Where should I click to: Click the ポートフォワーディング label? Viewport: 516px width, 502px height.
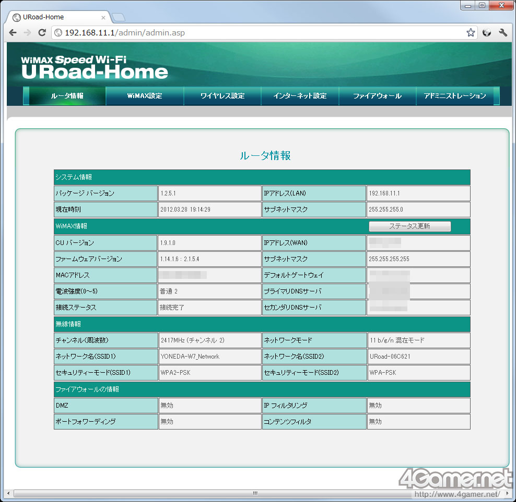(86, 421)
